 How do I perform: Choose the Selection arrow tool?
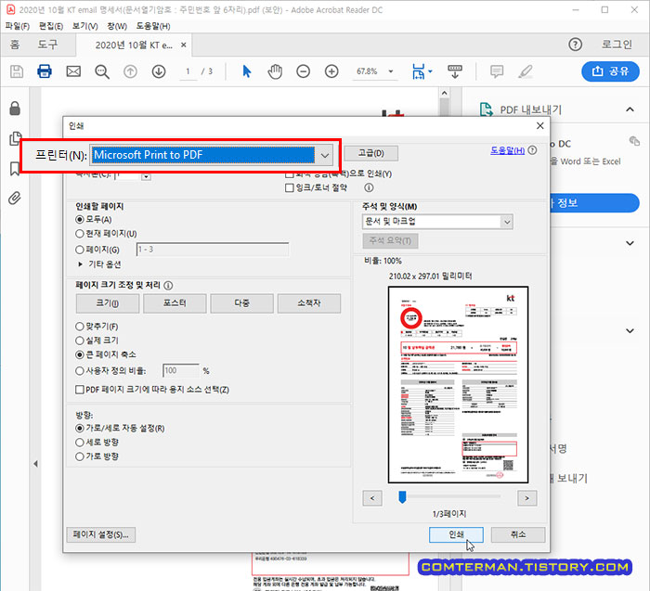click(247, 71)
